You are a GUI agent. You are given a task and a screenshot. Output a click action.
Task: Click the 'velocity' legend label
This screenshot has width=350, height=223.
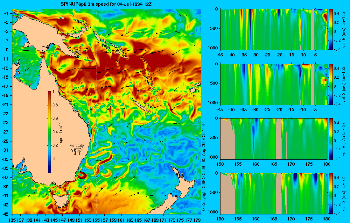click(77, 146)
